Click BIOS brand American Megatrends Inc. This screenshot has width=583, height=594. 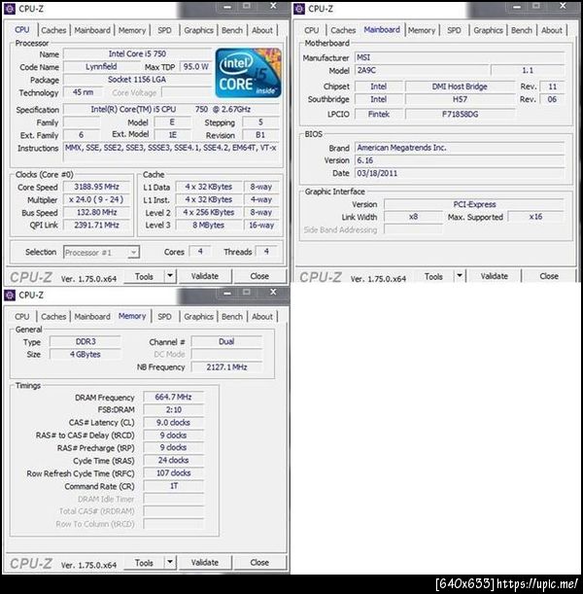pyautogui.click(x=460, y=148)
